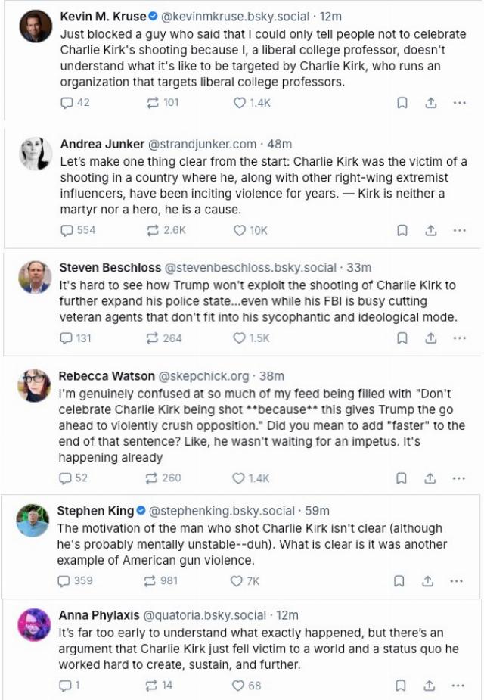The width and height of the screenshot is (484, 700).
Task: Open more options on Andrea Junker's post
Action: (x=459, y=230)
